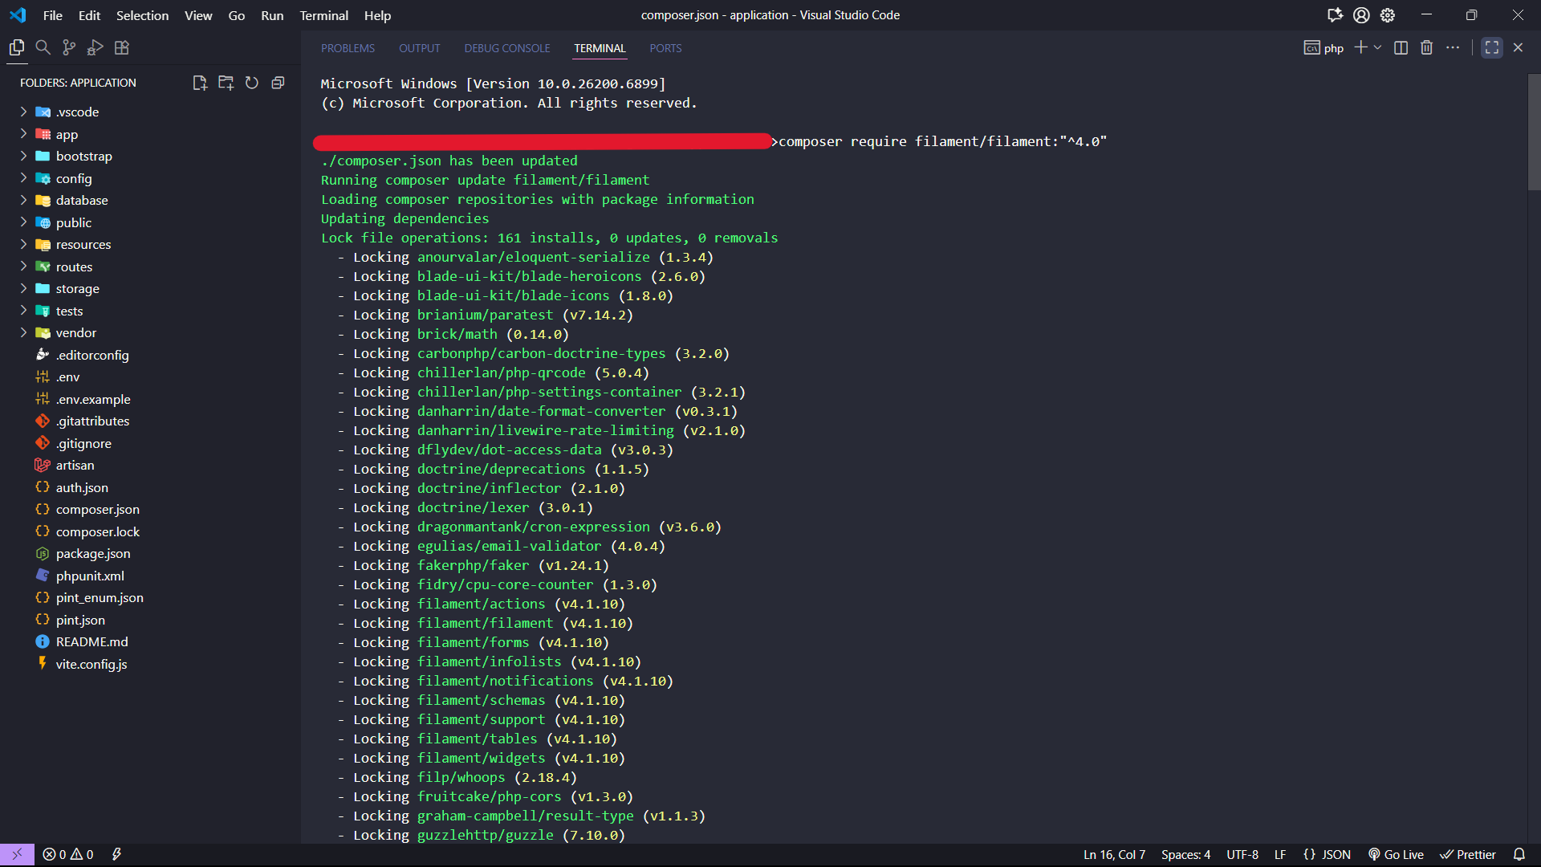
Task: Click the New File icon in explorer
Action: tap(200, 83)
